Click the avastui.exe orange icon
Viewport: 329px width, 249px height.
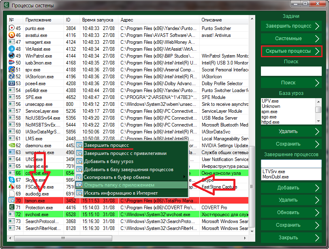pyautogui.click(x=12, y=35)
